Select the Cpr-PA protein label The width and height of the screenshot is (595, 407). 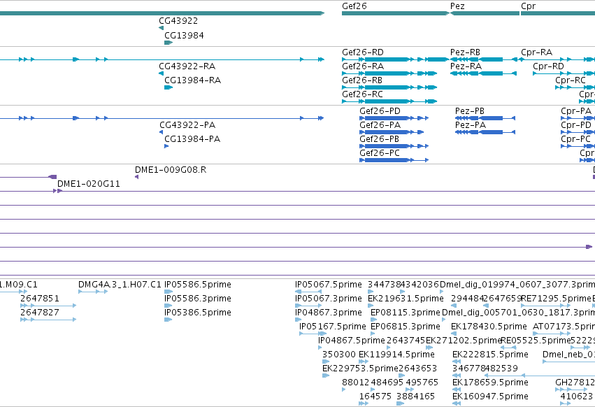(x=576, y=111)
